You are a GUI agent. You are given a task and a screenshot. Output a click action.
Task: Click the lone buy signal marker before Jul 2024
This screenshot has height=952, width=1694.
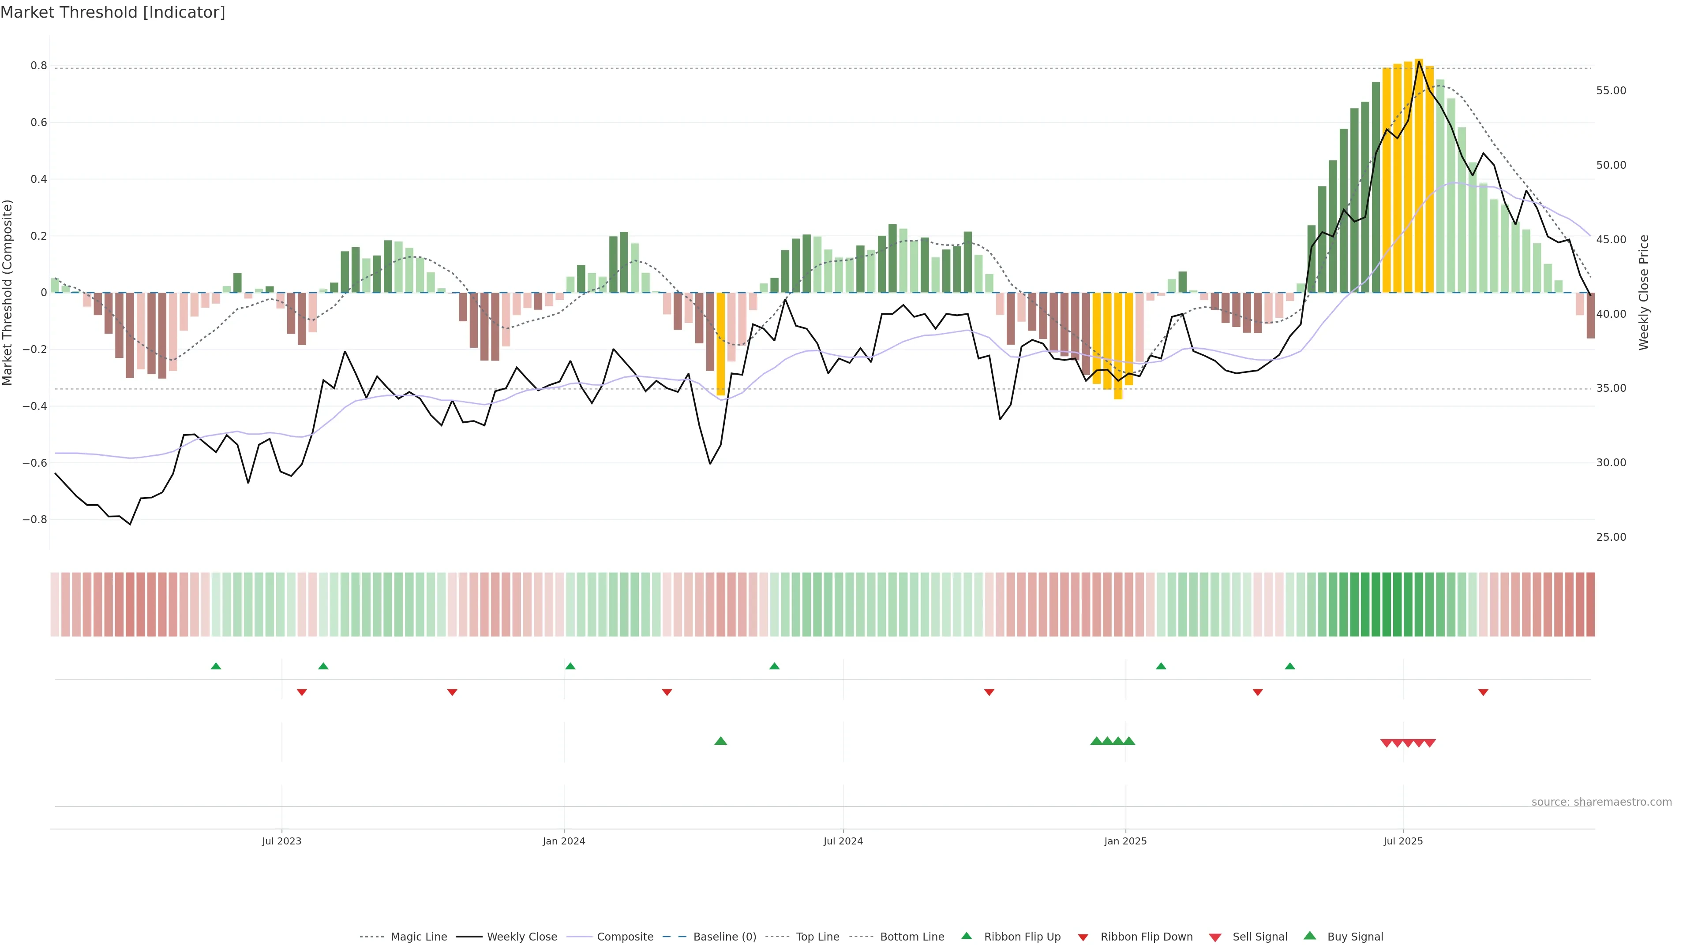click(x=721, y=741)
